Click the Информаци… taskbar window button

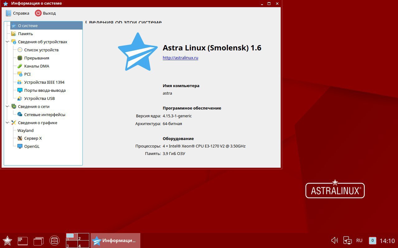[115, 241]
